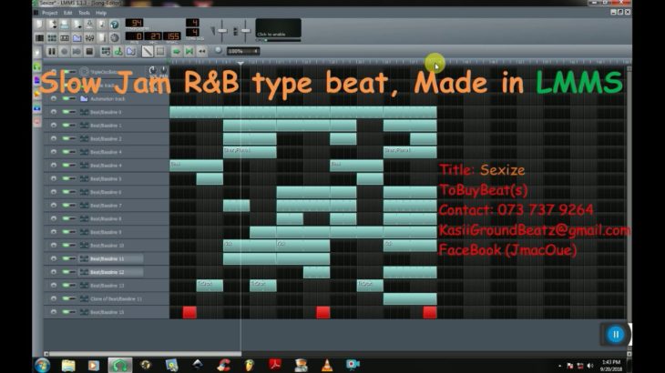Screen dimensions: 665x373
Task: Add a sample track
Action: coord(118,52)
